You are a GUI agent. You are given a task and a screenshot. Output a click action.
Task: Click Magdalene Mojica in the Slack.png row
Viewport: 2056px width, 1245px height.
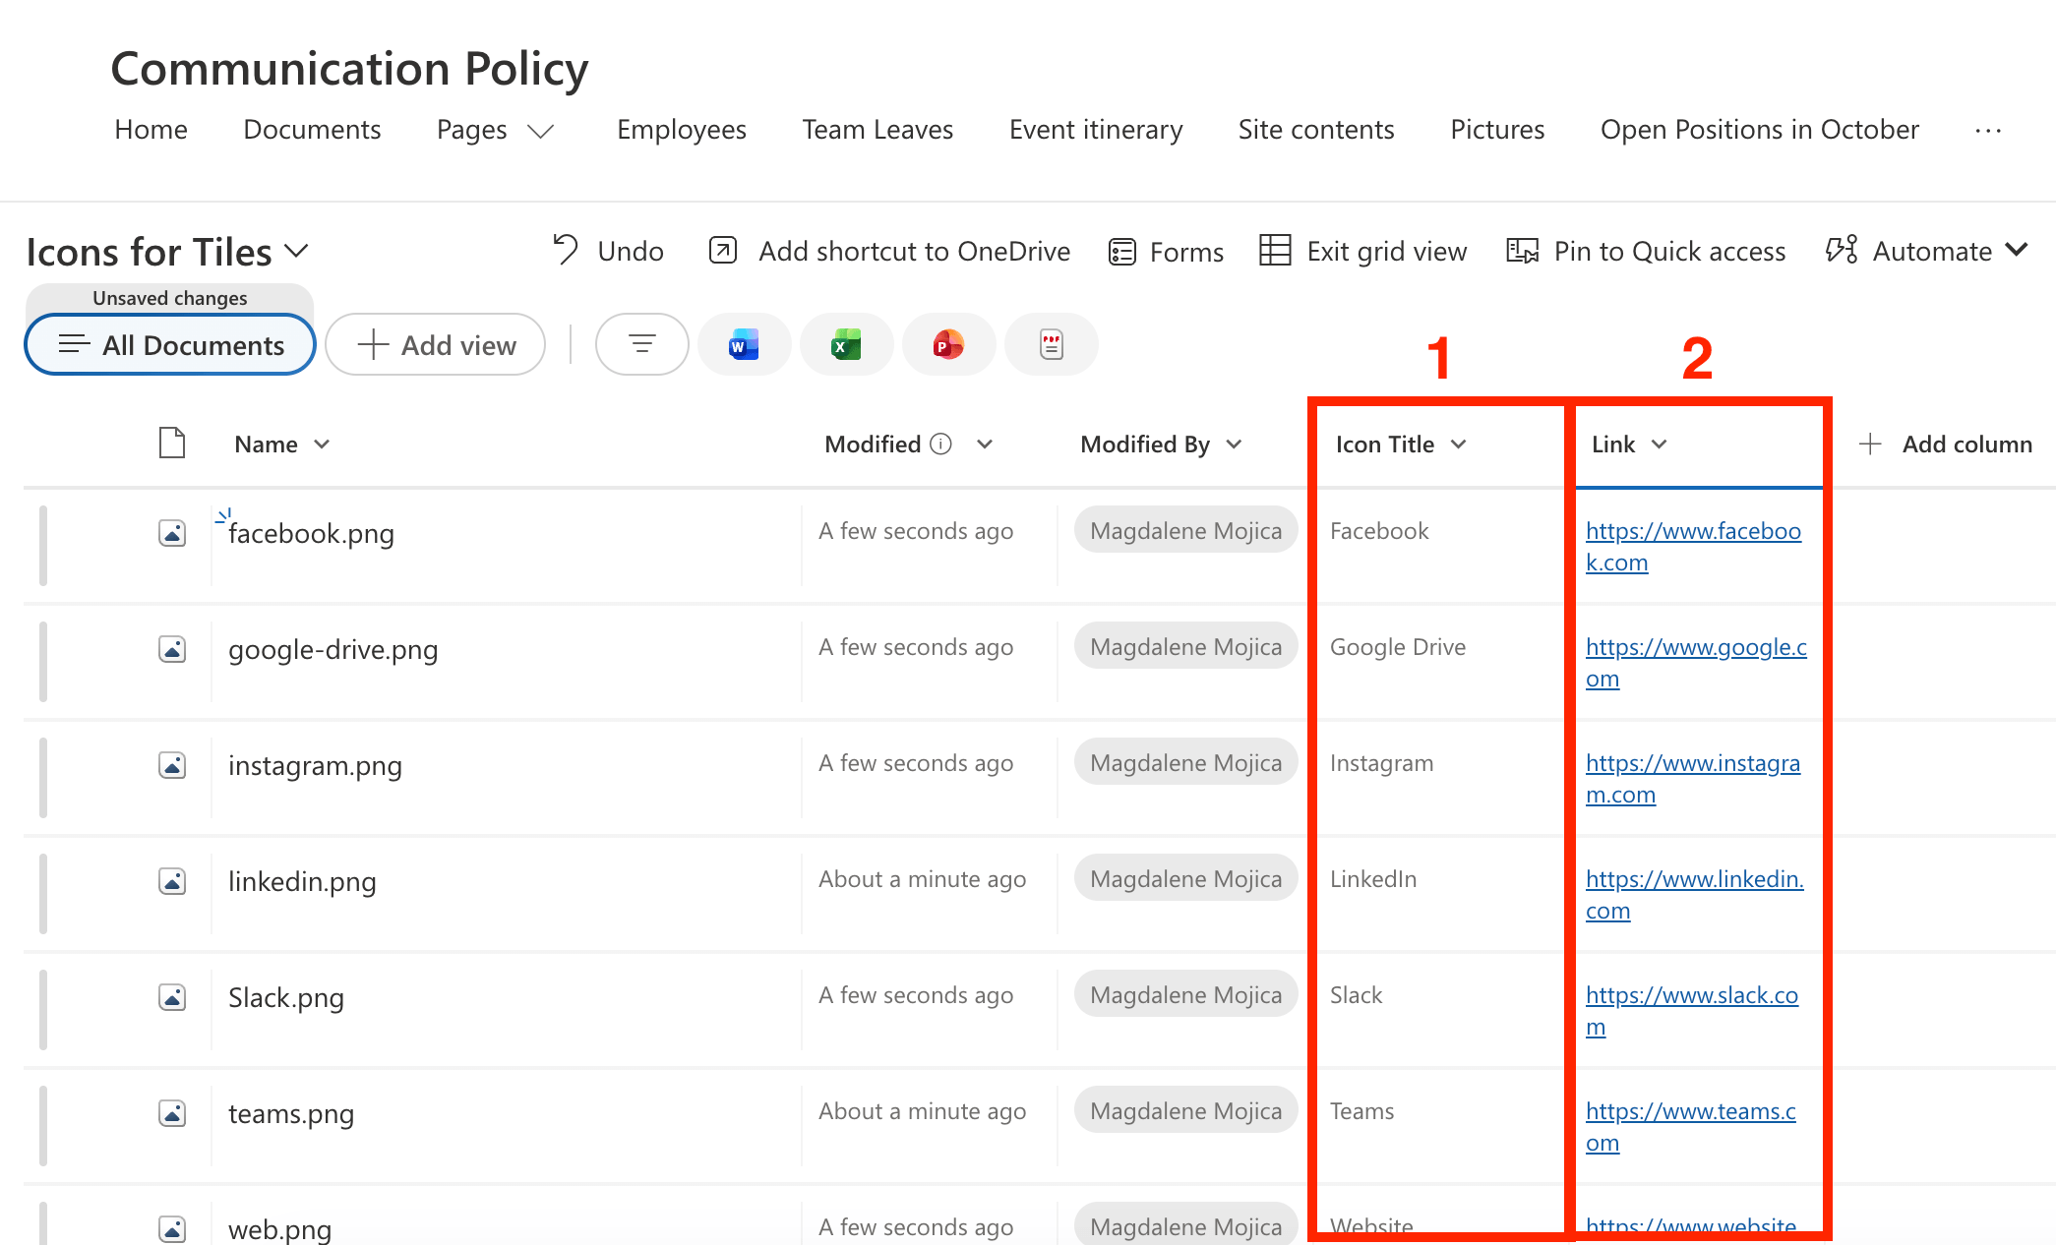click(1185, 995)
